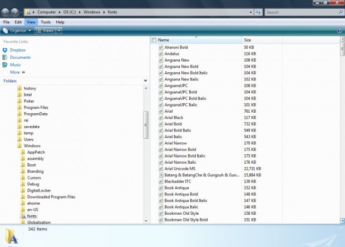Click the DigitalLocker folder icon
Viewport: 345px width, 247px height.
point(23,190)
